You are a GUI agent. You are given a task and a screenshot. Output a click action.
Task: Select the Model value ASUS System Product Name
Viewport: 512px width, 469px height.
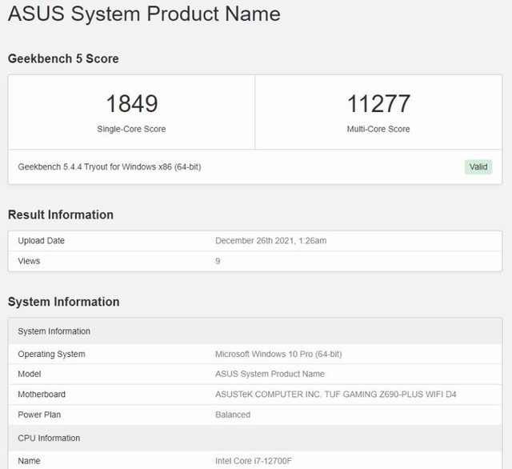click(270, 374)
